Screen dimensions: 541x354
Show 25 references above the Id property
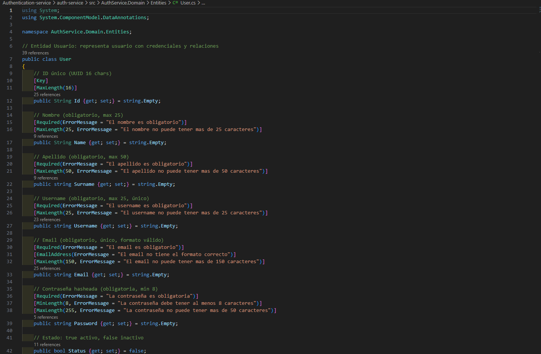tap(47, 95)
